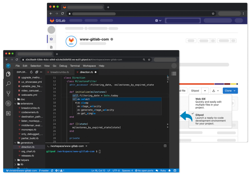Screen dimensions: 251x175
Task: Pick 'stage_velocity' autocomplete suggestion
Action: [119, 106]
